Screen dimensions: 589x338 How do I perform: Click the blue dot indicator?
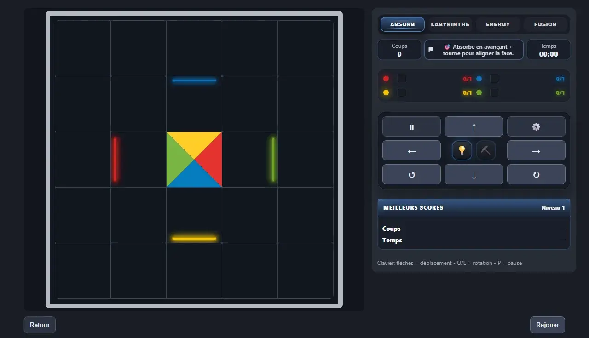pos(479,79)
